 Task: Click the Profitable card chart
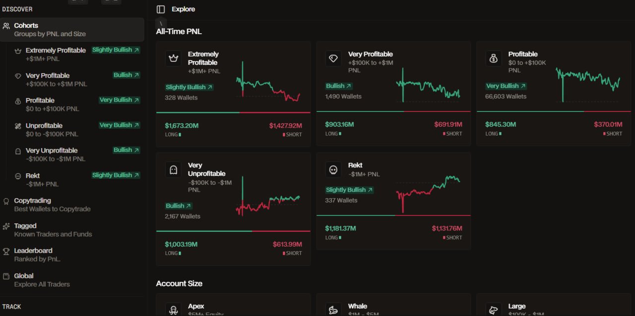(588, 85)
